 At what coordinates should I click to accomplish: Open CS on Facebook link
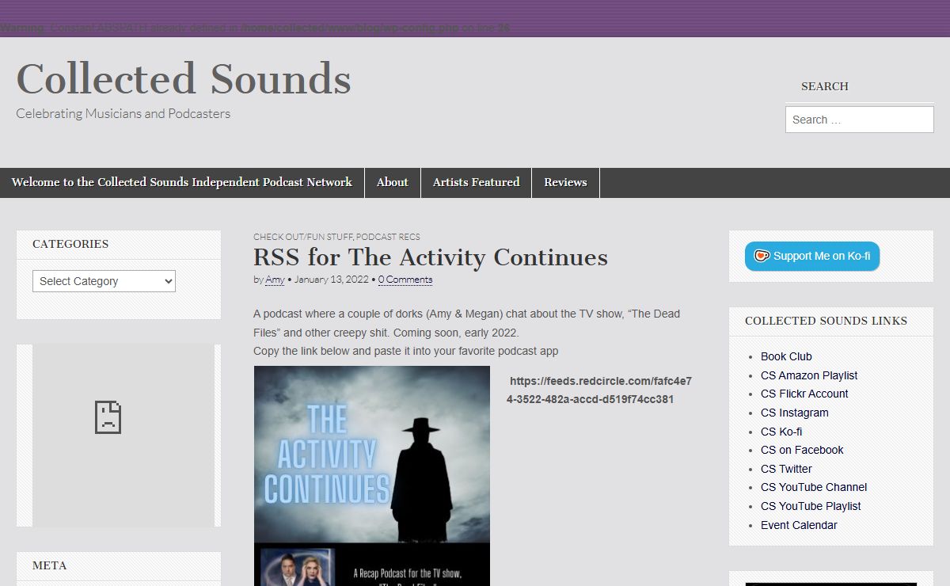(x=802, y=450)
